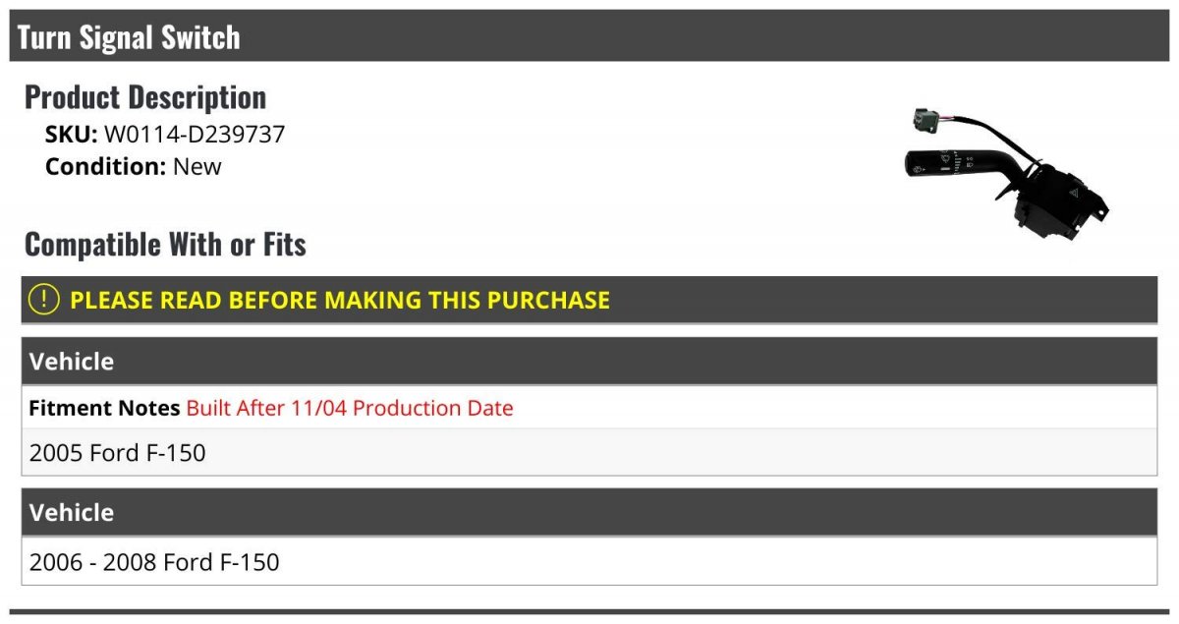Click the SKU label
The image size is (1179, 624).
pos(71,135)
